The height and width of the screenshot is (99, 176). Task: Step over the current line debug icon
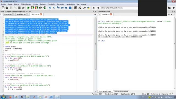pyautogui.click(x=54, y=8)
